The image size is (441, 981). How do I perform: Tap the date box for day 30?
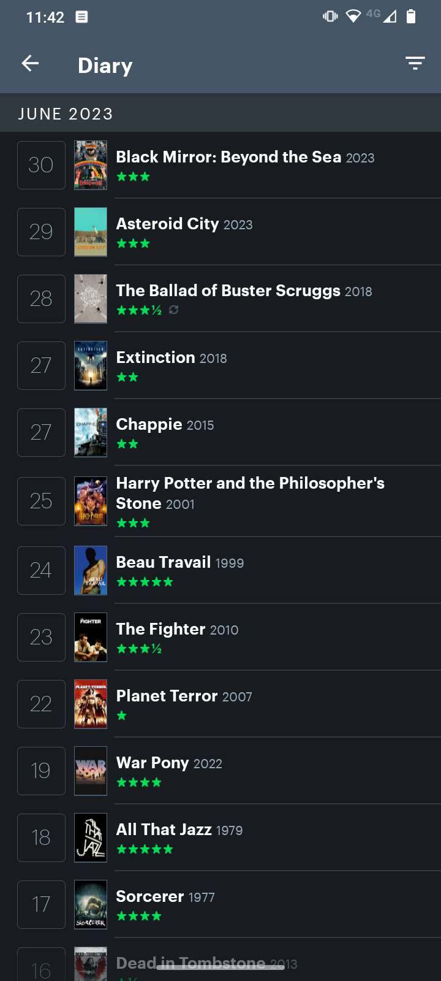click(x=41, y=165)
